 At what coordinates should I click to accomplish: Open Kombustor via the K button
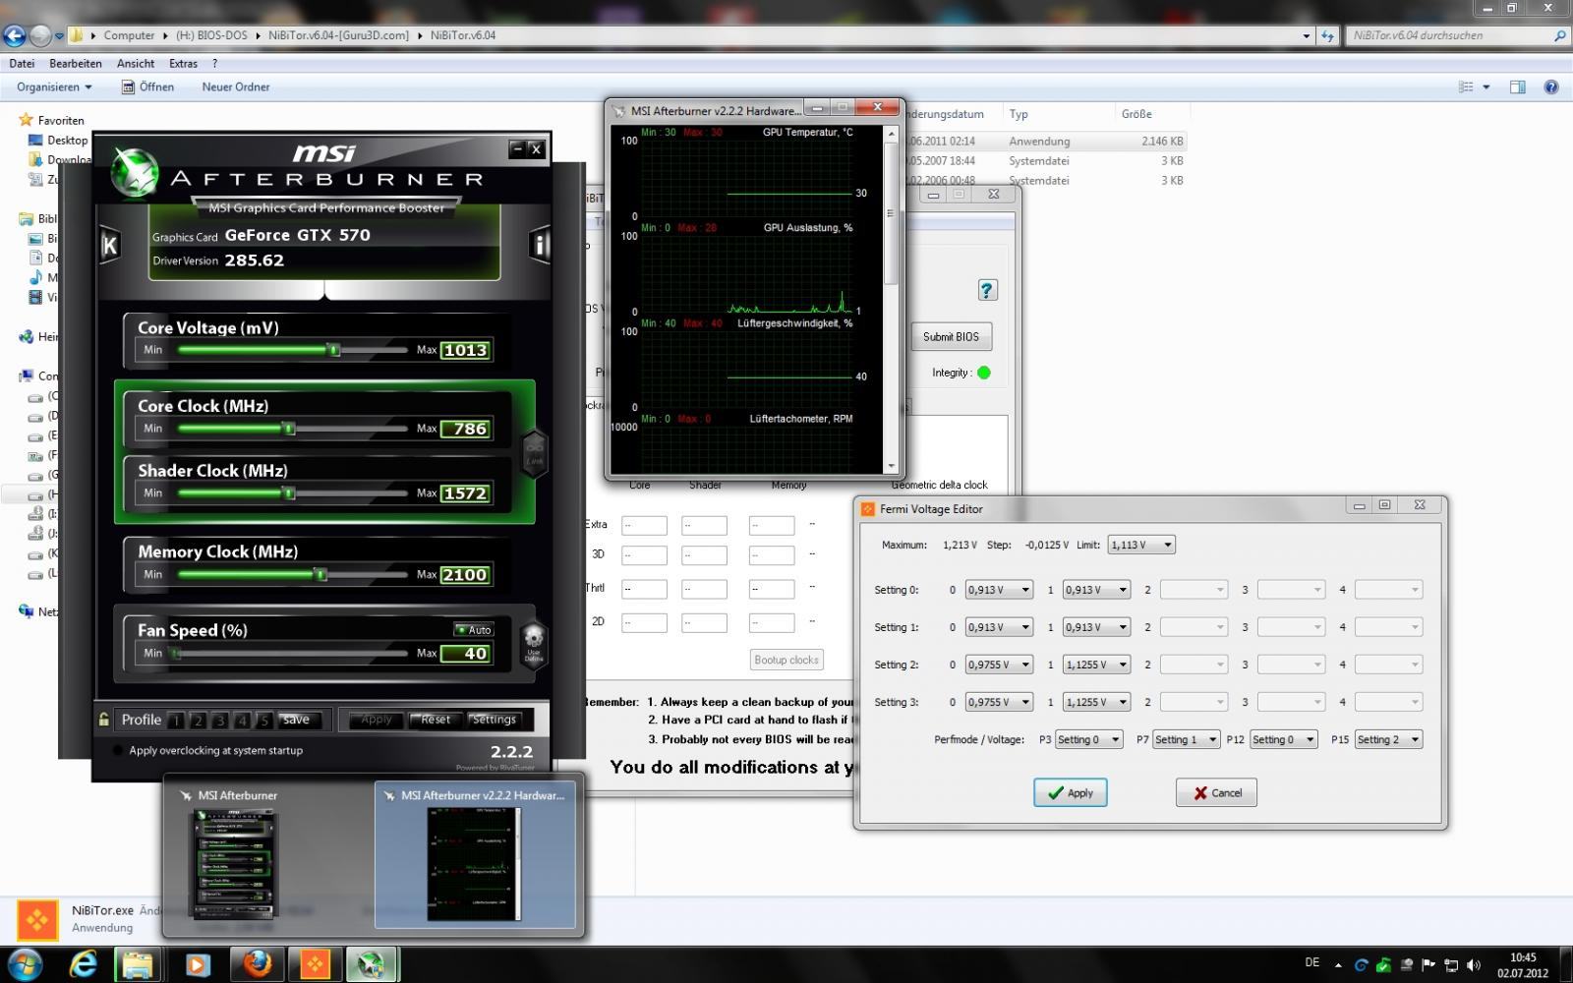(110, 246)
